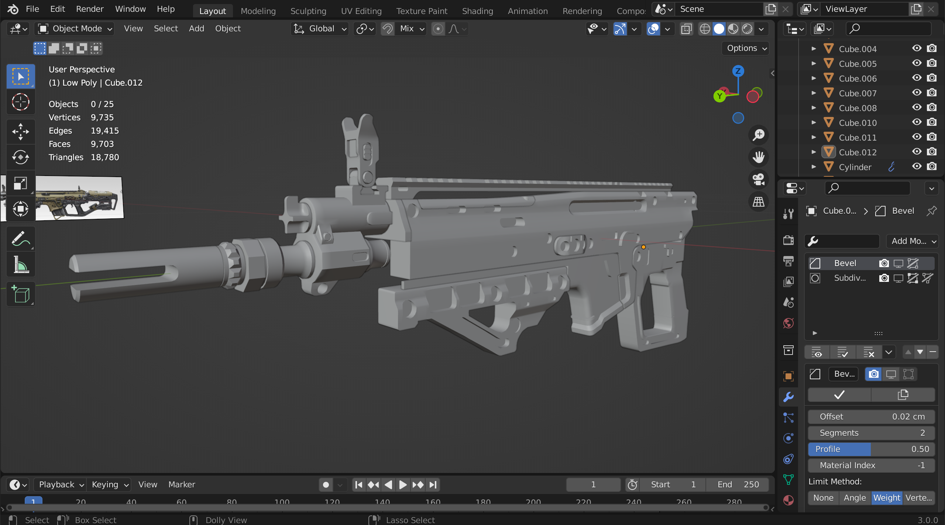Select the Rotate tool
The height and width of the screenshot is (525, 945).
click(x=21, y=157)
